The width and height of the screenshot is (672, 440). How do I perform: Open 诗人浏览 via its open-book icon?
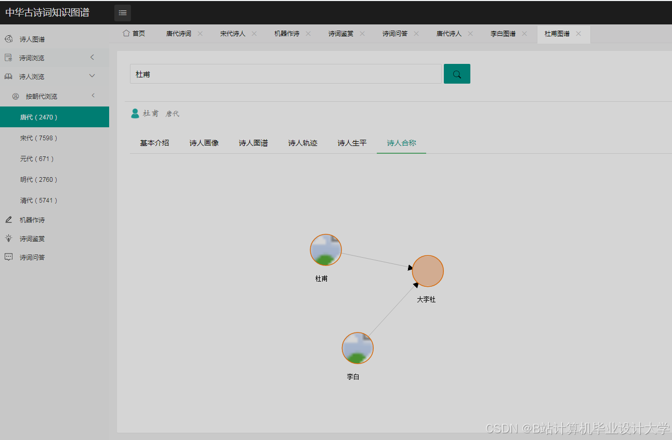(x=8, y=76)
